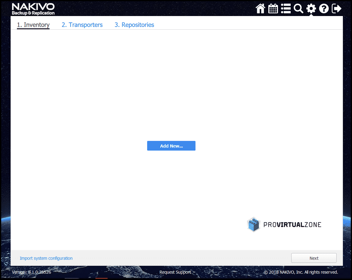Image resolution: width=352 pixels, height=280 pixels.
Task: Go to the Home dashboard icon
Action: coord(260,9)
